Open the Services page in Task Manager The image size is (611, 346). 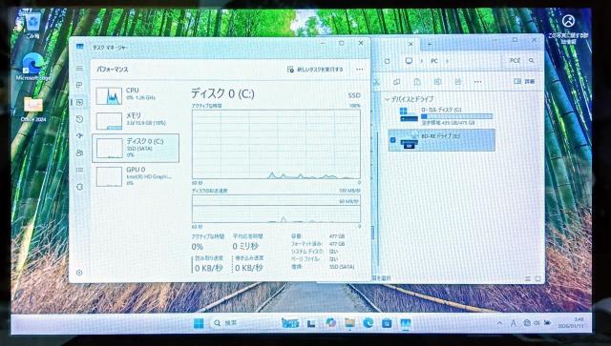(x=79, y=187)
